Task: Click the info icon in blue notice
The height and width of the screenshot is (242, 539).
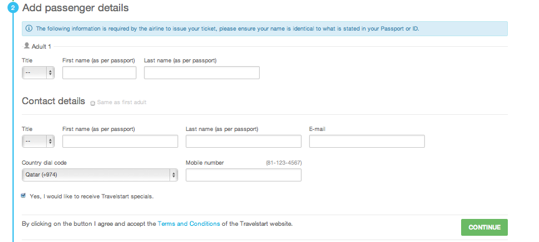Action: [29, 29]
